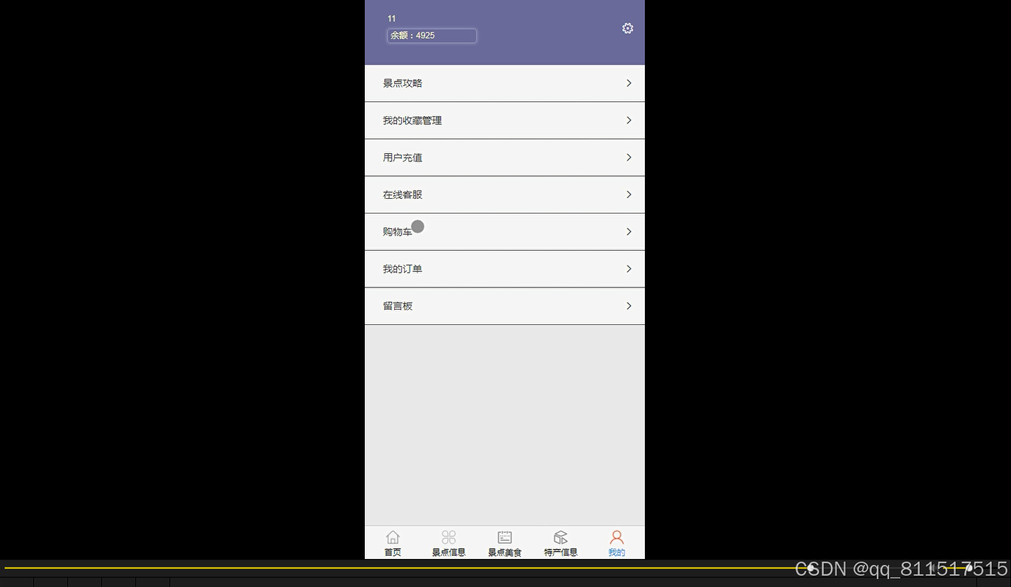Expand the 在线客服 row chevron

tap(629, 195)
